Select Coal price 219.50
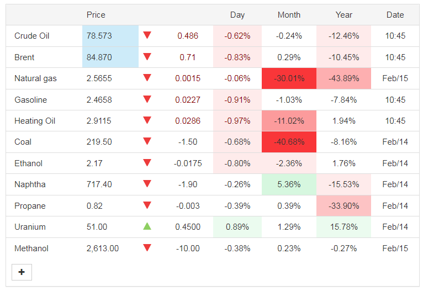Viewport: 423px width, 291px height. pos(99,142)
